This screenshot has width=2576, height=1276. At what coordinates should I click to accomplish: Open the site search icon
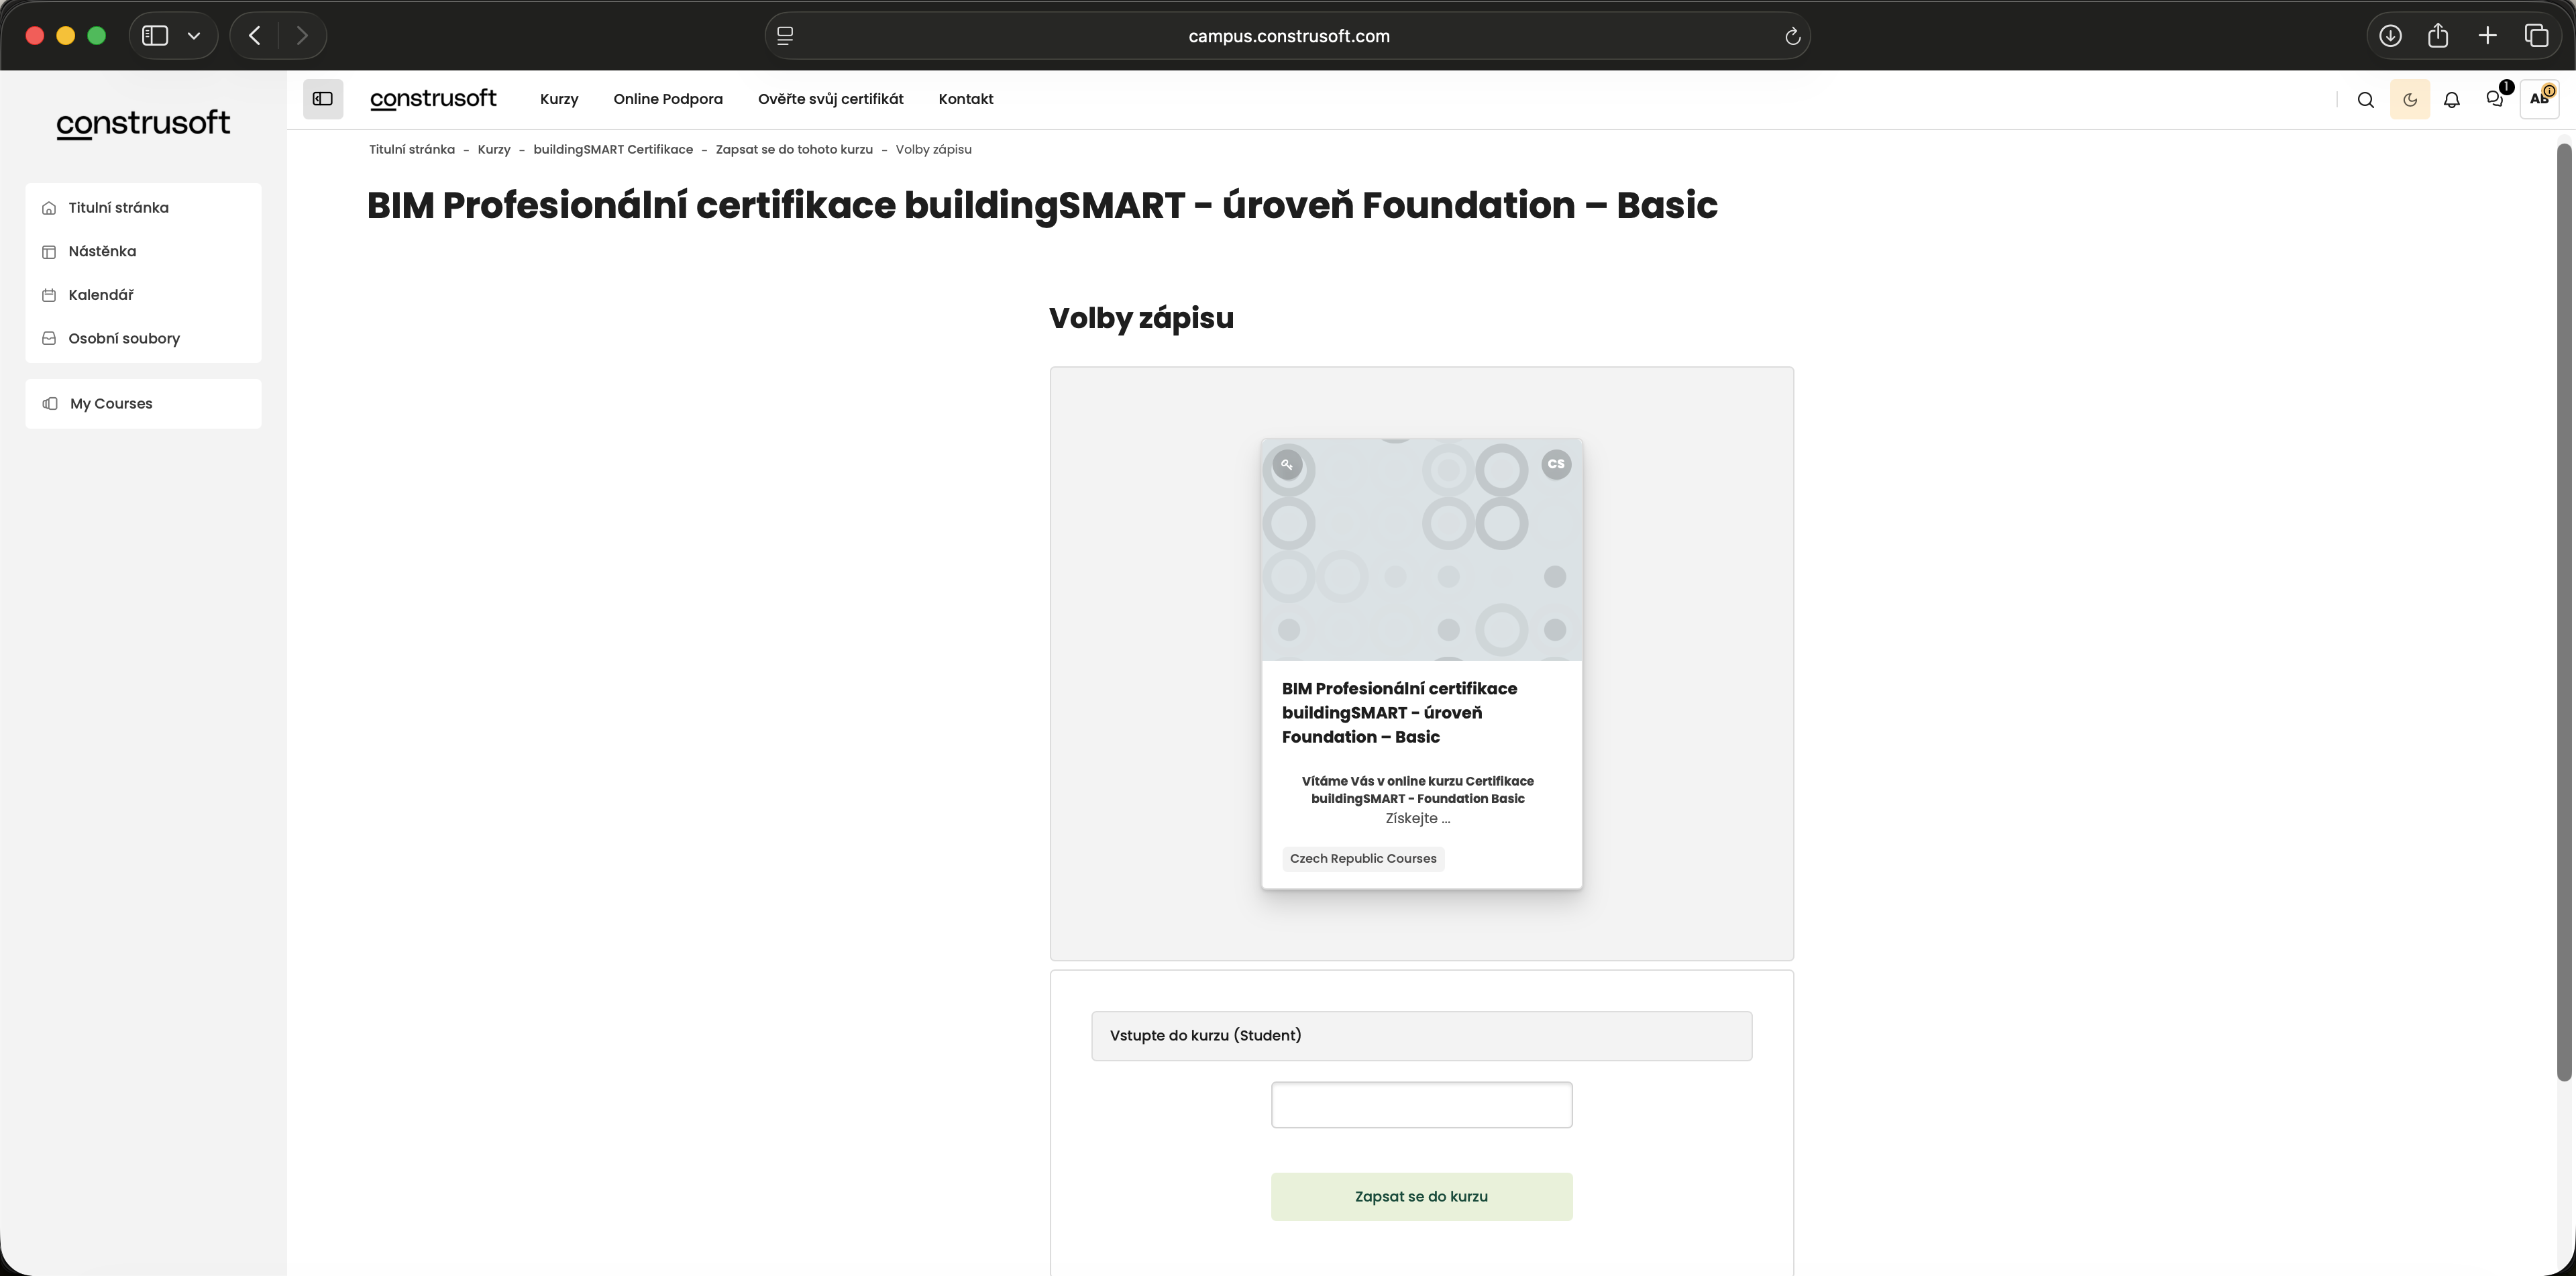pyautogui.click(x=2365, y=100)
